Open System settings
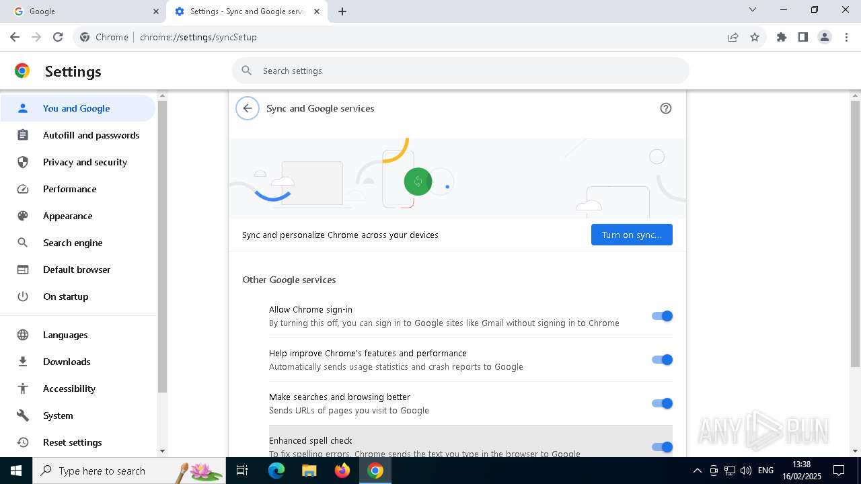Viewport: 861px width, 484px height. 78,415
